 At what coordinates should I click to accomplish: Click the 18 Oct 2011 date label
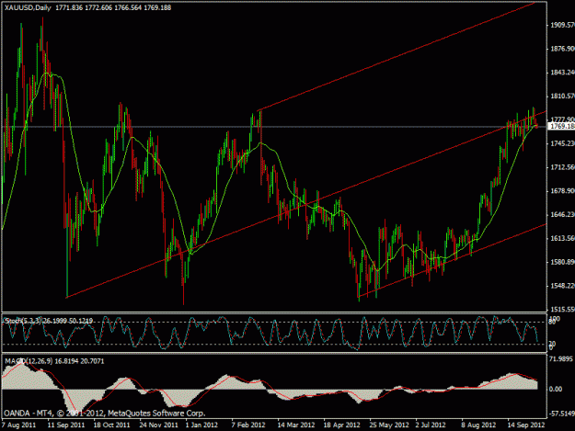coord(111,425)
